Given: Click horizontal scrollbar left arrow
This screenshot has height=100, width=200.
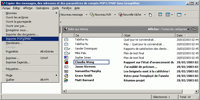Looking at the screenshot, I should point(64,91).
